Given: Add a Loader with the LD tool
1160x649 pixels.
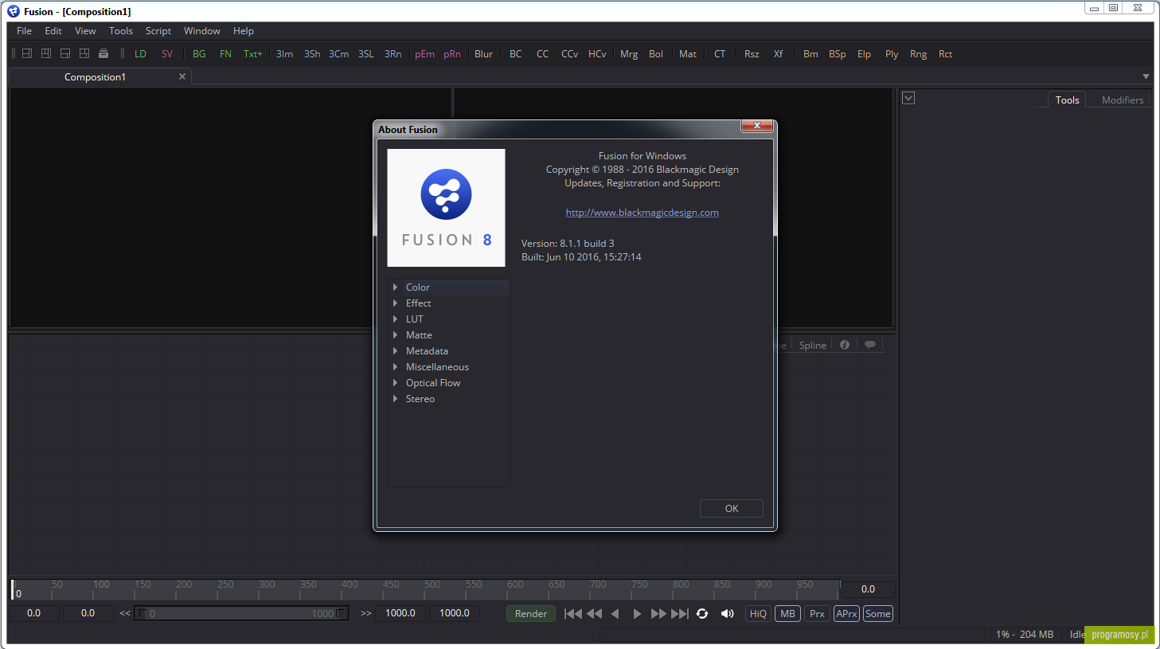Looking at the screenshot, I should coord(140,54).
